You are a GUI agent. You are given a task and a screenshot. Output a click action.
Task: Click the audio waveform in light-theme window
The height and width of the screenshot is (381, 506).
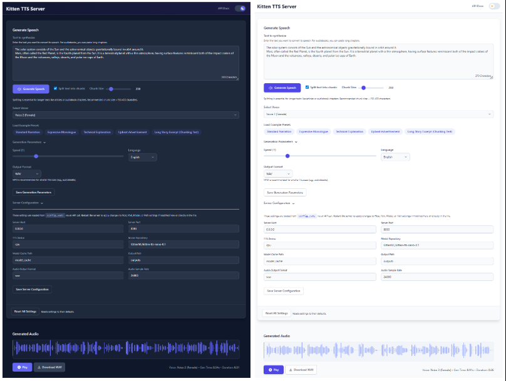(x=378, y=350)
